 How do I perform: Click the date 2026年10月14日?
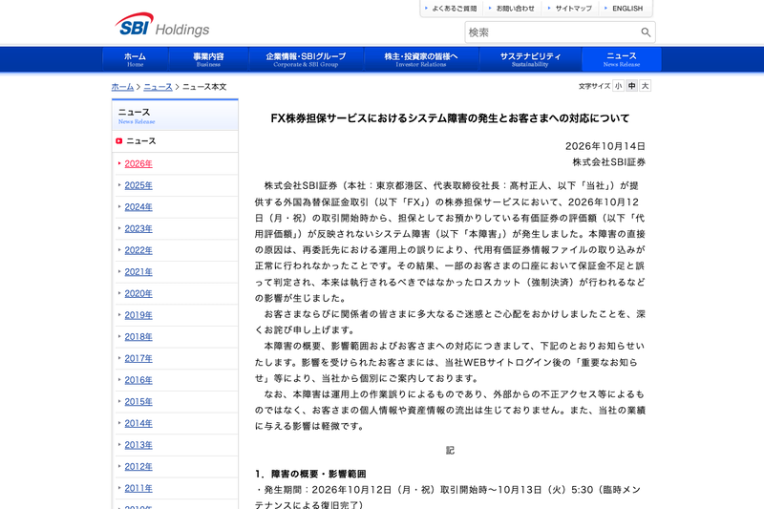(605, 146)
